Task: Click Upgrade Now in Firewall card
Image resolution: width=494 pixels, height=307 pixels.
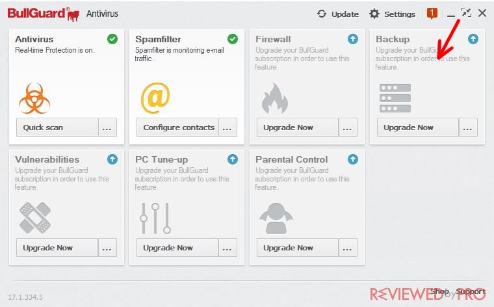Action: (298, 127)
